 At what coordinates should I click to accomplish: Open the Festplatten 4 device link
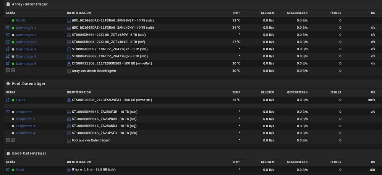tap(26, 133)
